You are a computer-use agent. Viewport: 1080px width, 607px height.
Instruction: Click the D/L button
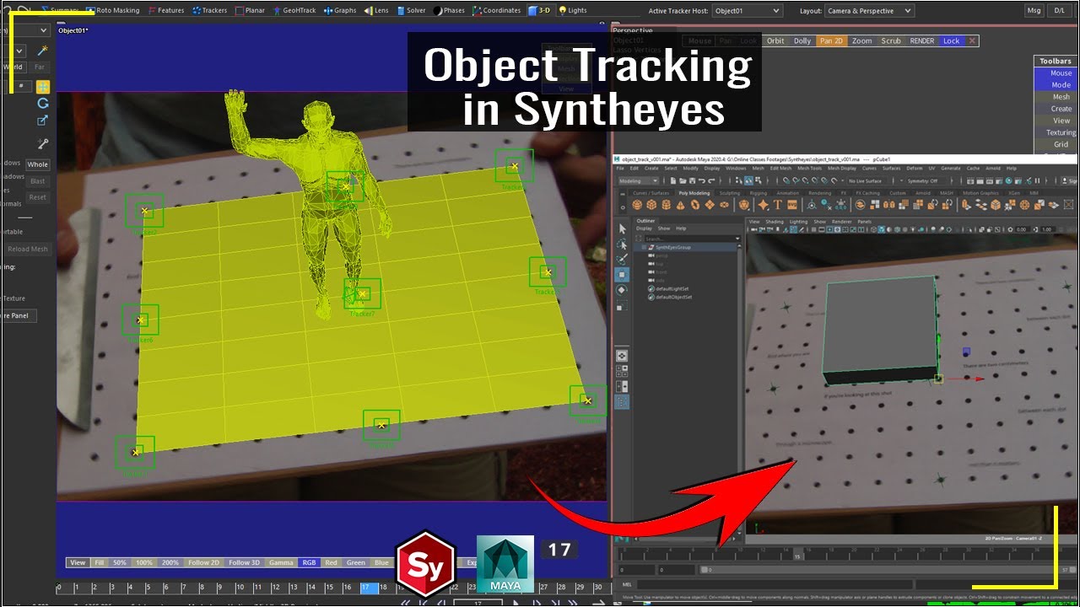tap(1059, 11)
